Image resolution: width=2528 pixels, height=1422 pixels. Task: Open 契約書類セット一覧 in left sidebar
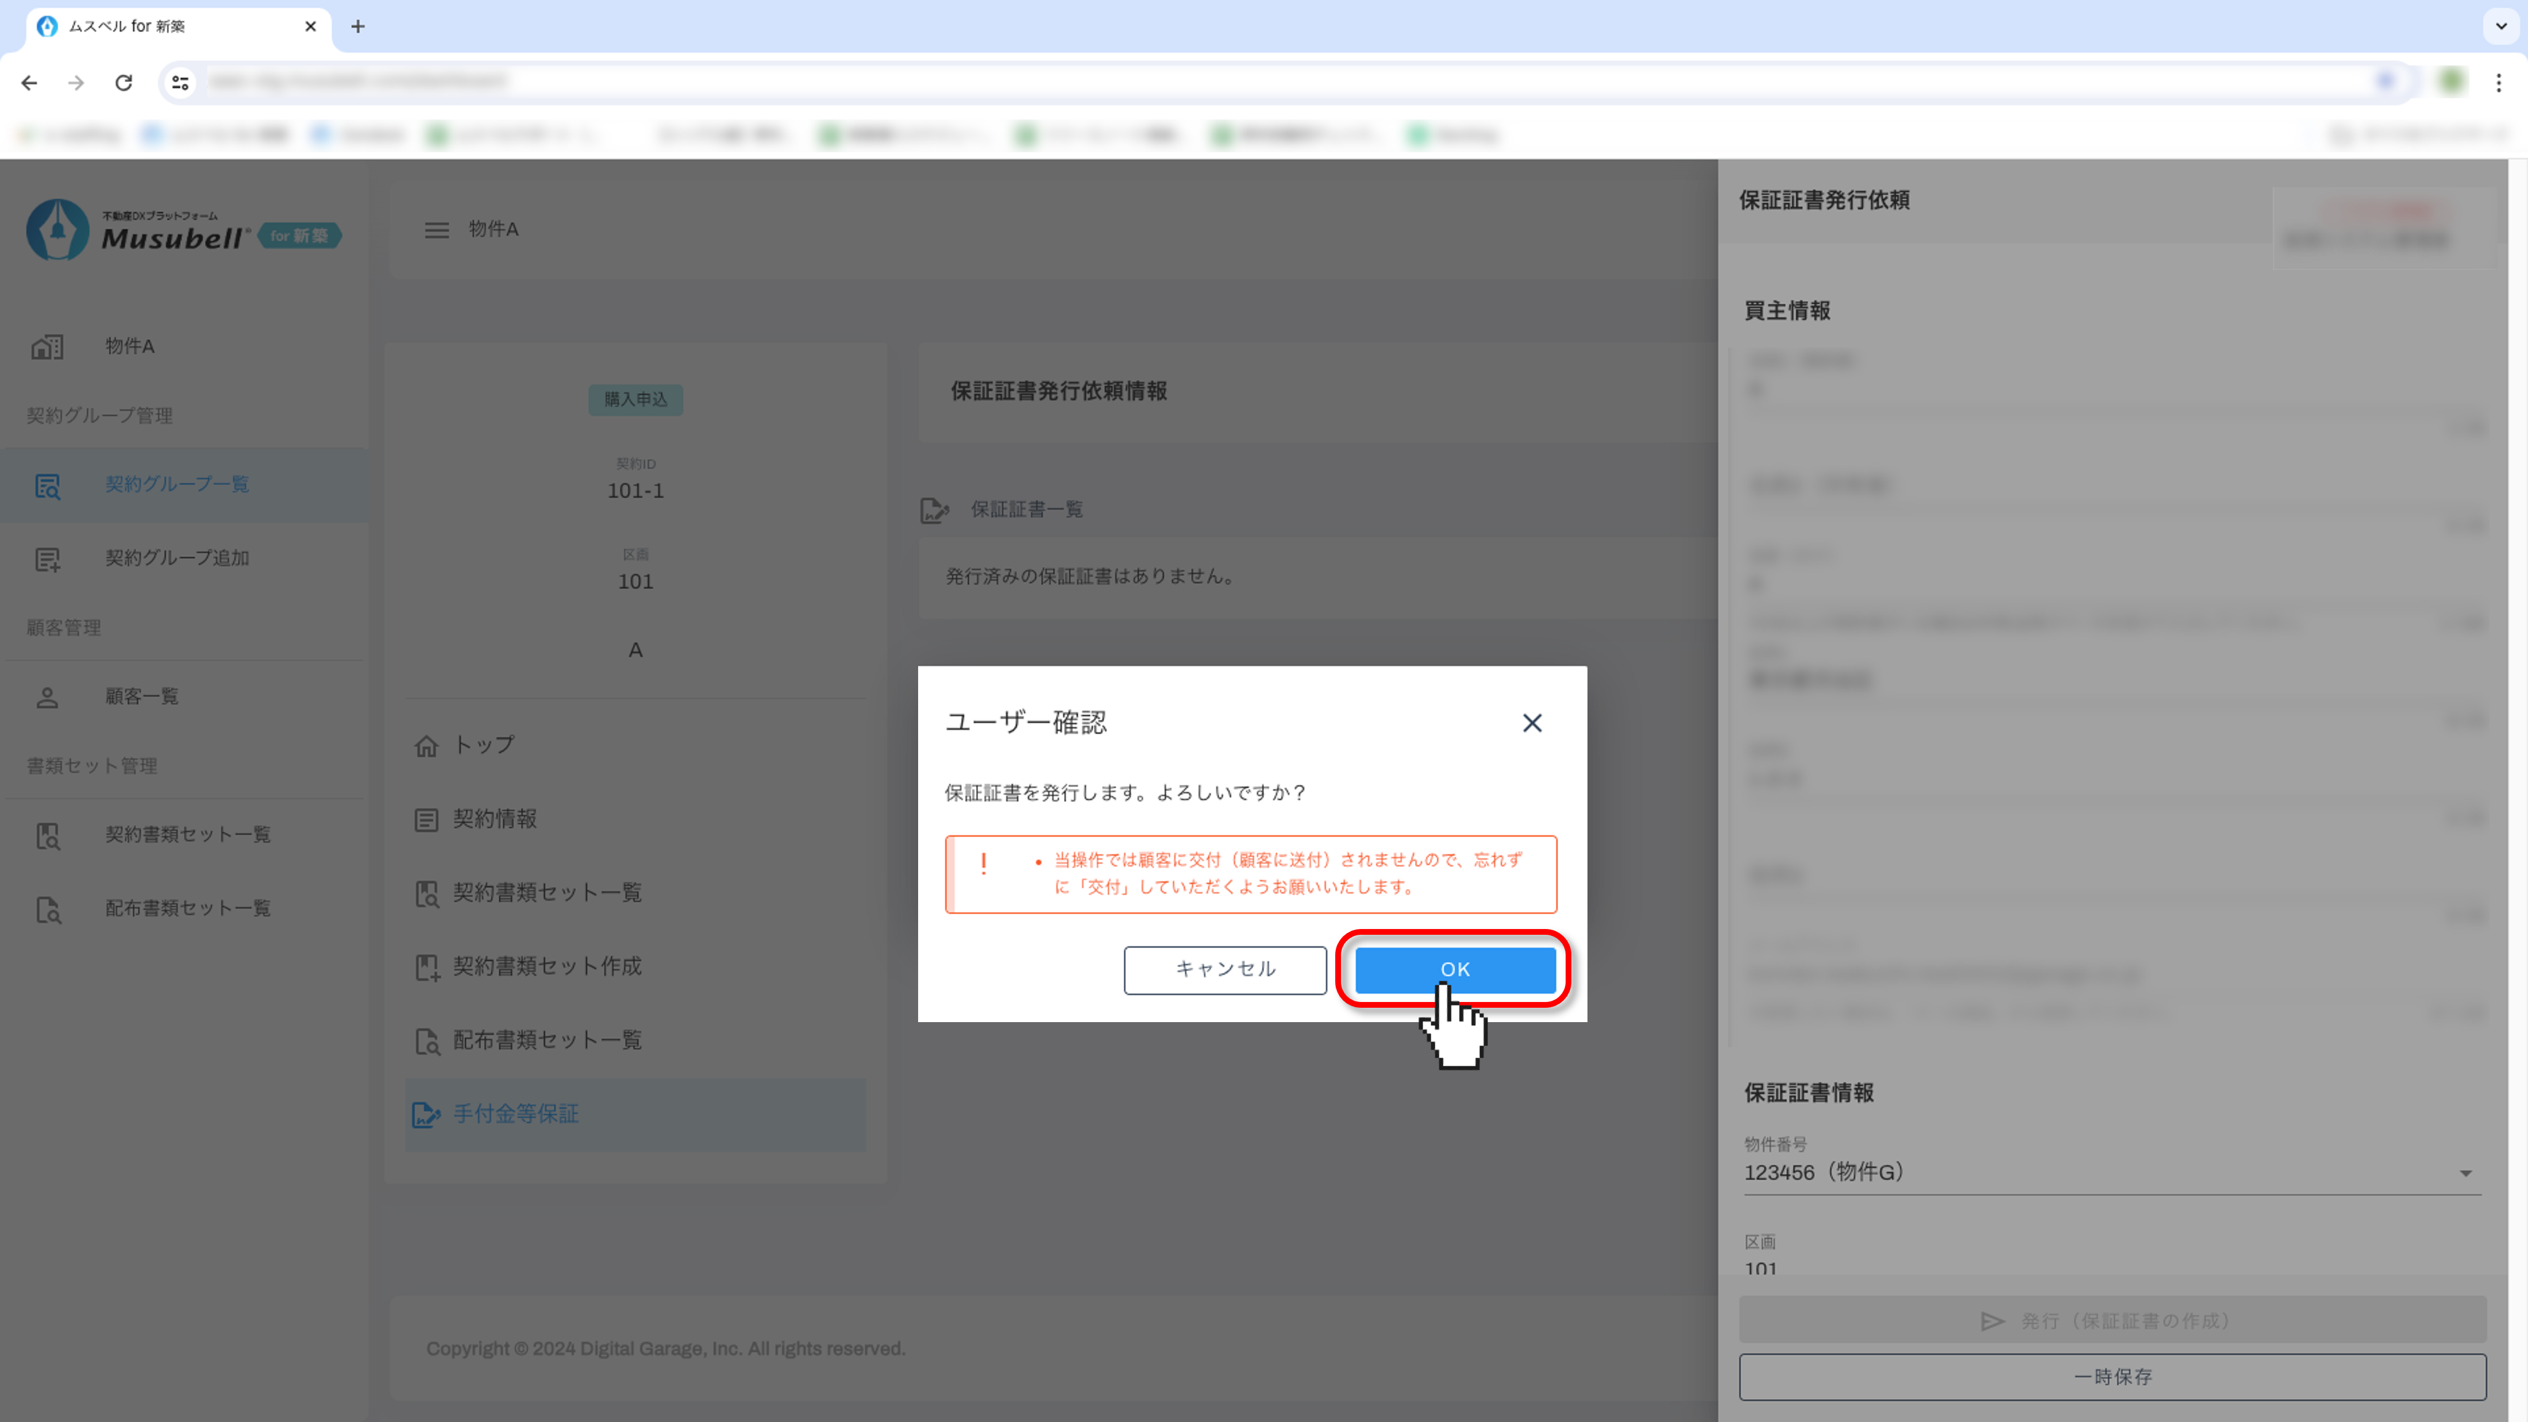pos(187,834)
